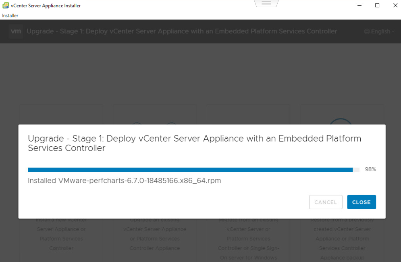Click the dialog title Upgrade - Stage 1

pos(194,143)
